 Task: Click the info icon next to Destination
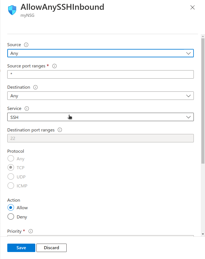click(x=36, y=87)
